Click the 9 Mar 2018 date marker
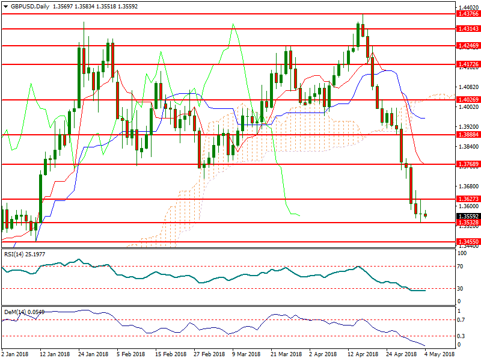The width and height of the screenshot is (481, 361). click(246, 354)
